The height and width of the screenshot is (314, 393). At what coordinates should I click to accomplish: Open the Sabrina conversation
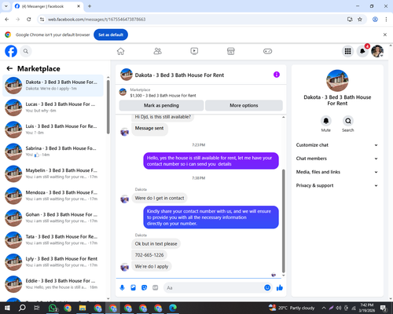pyautogui.click(x=53, y=152)
